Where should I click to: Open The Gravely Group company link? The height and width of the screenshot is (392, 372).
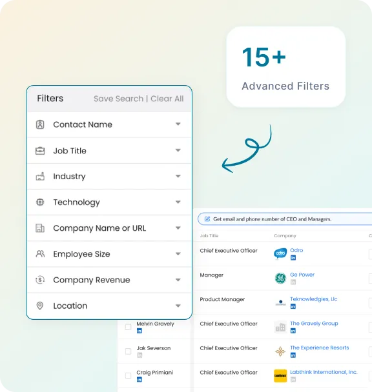pos(314,323)
